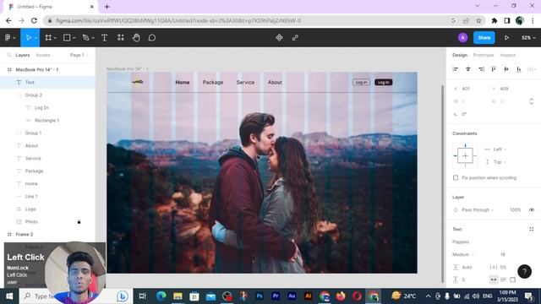Switch to the Prototype tab
541x304 pixels.
coord(483,55)
